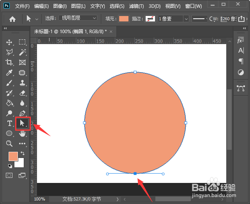Click the 描边 stroke color swatch
The image size is (250, 204).
point(150,19)
